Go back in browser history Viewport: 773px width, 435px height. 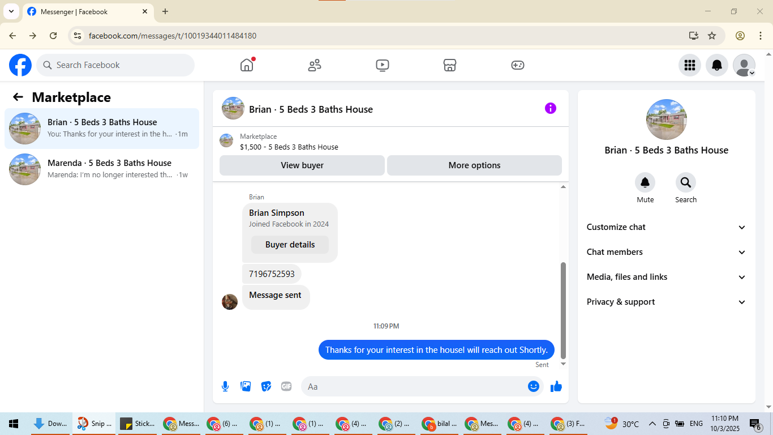12,36
